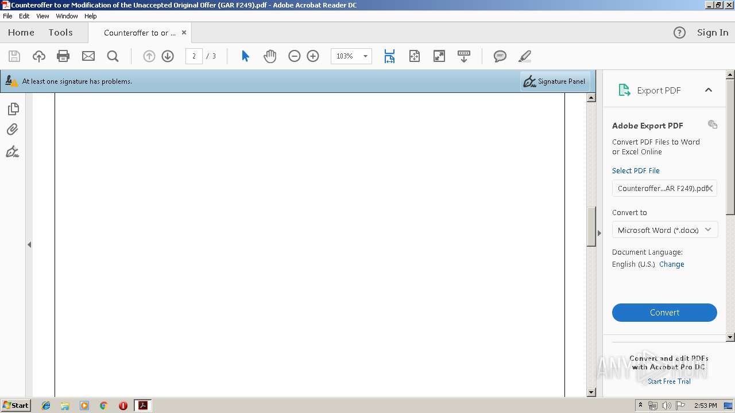
Task: Click Change document language link
Action: [x=672, y=264]
